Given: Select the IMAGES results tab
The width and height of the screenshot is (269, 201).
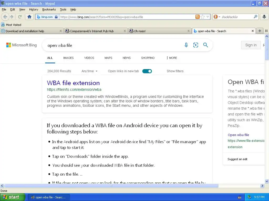Looking at the screenshot, I should 68,58.
